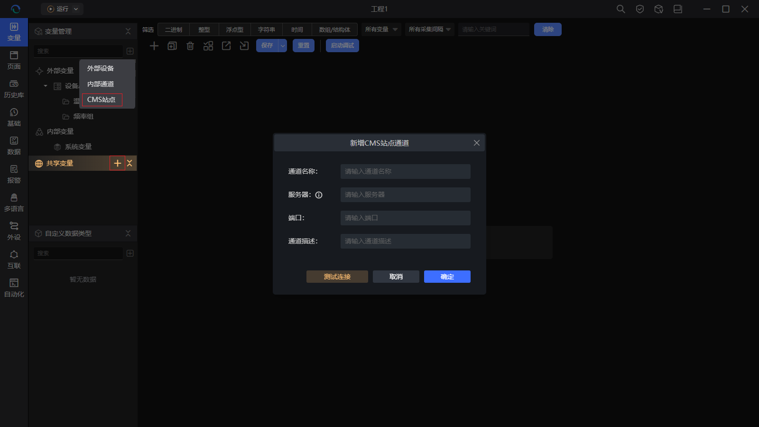Screen dimensions: 759x427
Task: Open the 所有变量 dropdown
Action: coord(381,29)
